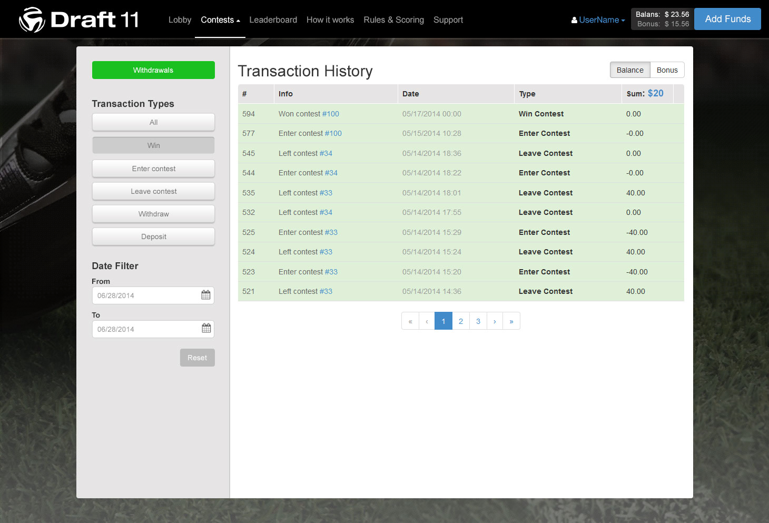Open Rules & Scoring page

[393, 20]
